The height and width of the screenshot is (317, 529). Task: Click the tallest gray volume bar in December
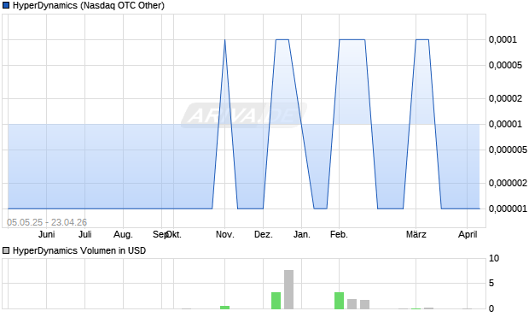[x=288, y=290]
